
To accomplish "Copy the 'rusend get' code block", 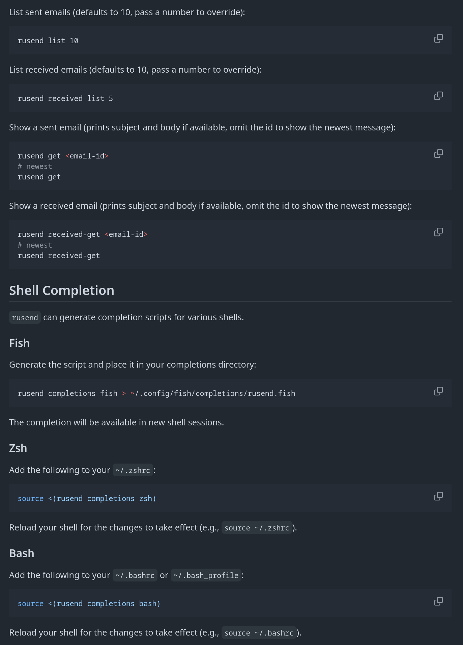I will (438, 154).
